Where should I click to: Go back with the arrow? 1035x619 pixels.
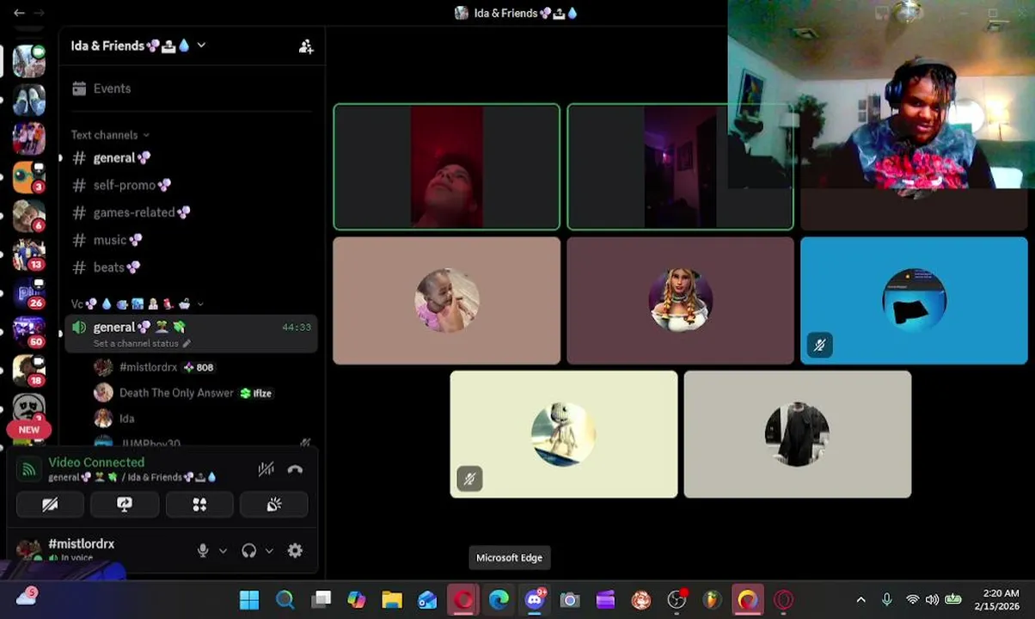[x=19, y=13]
